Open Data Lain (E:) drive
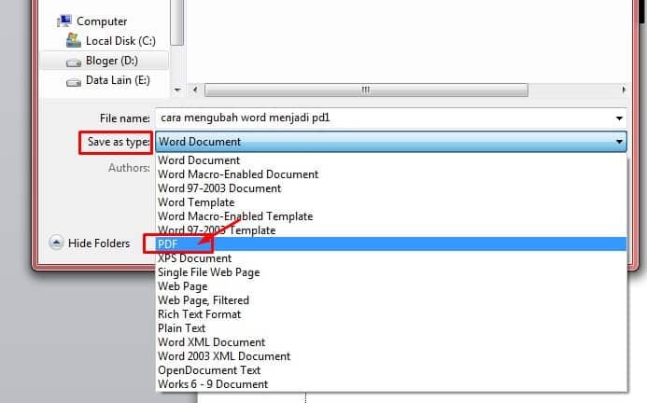647x403 pixels. click(x=118, y=80)
